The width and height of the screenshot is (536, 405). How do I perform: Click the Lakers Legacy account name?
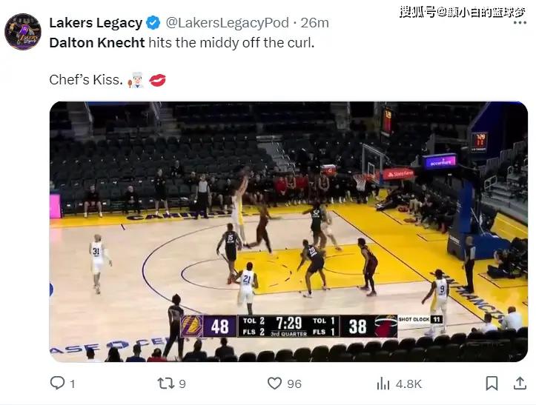pos(96,23)
